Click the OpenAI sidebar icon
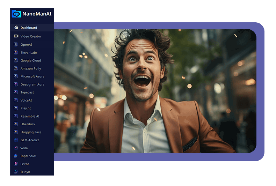Viewport: 276px width, 186px height. point(16,45)
